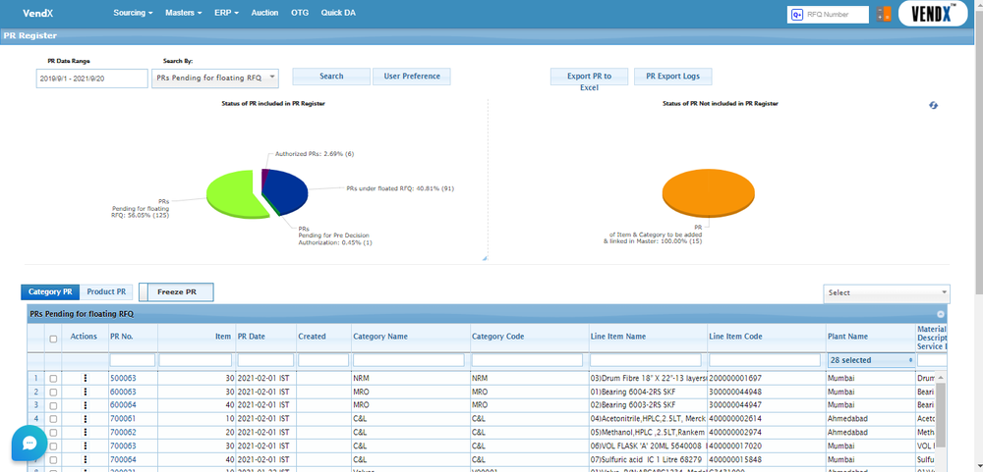Open the Quick DA menu
The width and height of the screenshot is (983, 472).
tap(338, 13)
